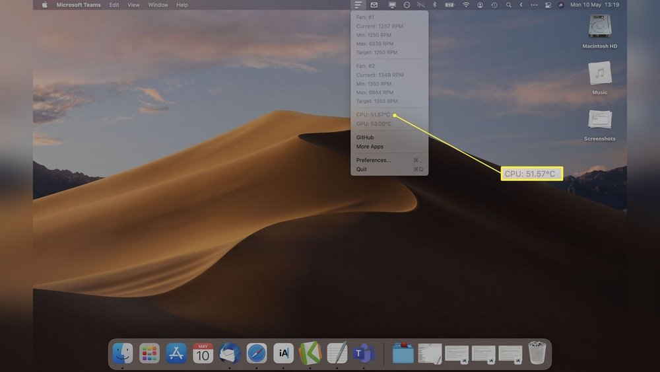Open the Calendar dock icon
This screenshot has width=660, height=372.
click(203, 353)
